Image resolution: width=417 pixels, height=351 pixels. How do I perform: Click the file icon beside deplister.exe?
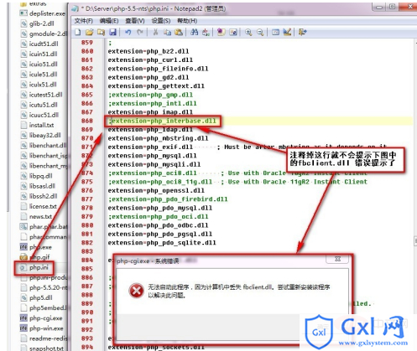[23, 13]
